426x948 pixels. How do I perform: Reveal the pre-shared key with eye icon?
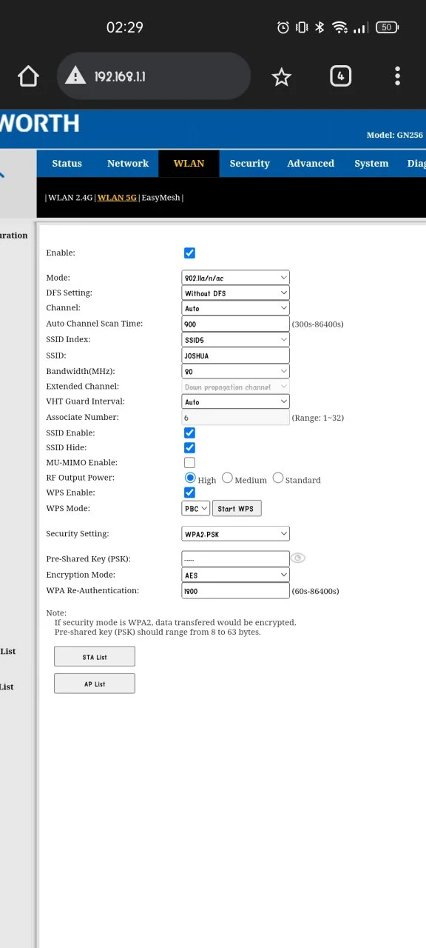pyautogui.click(x=298, y=558)
